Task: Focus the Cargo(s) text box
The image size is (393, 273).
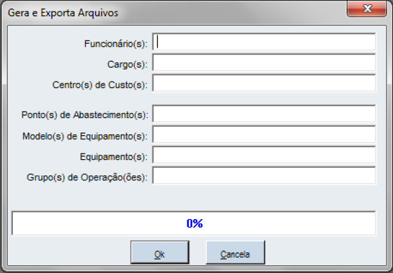Action: [264, 63]
